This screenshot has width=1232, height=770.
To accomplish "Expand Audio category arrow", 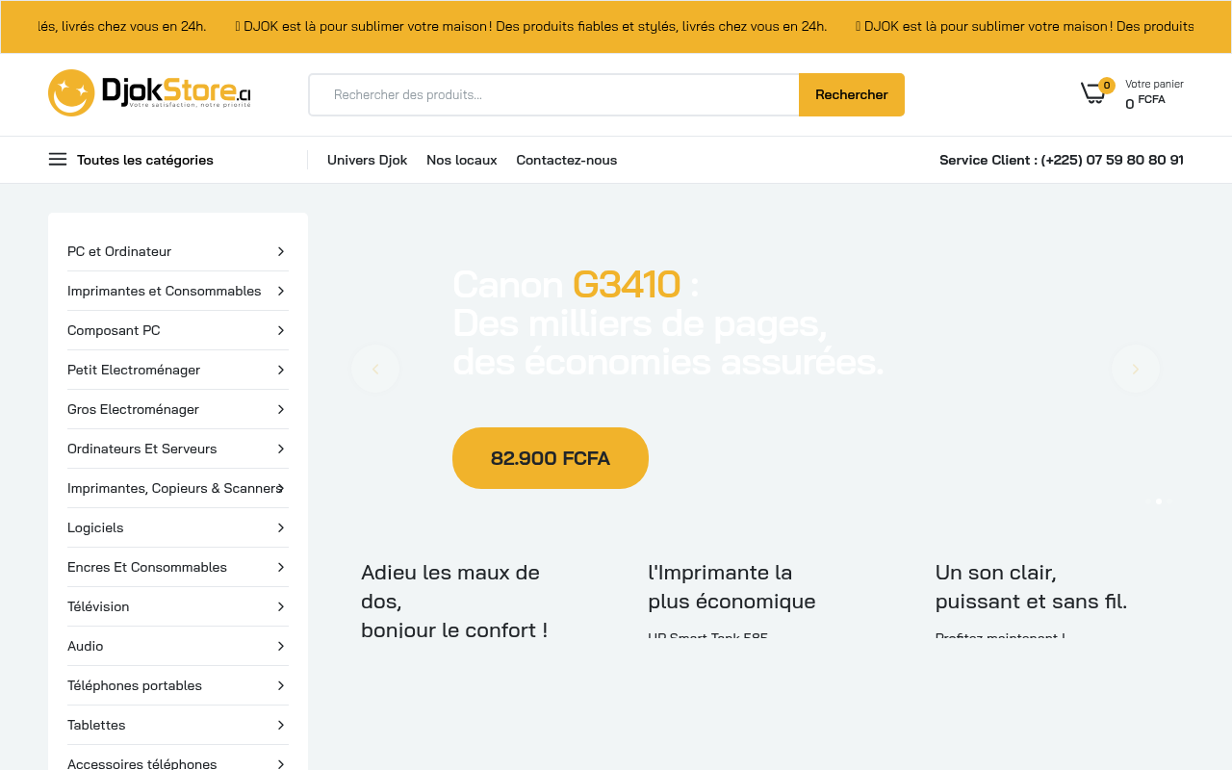I will [x=281, y=646].
